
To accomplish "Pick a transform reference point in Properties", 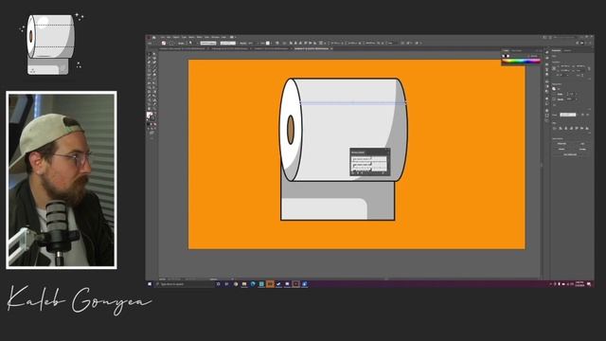I will [x=554, y=68].
